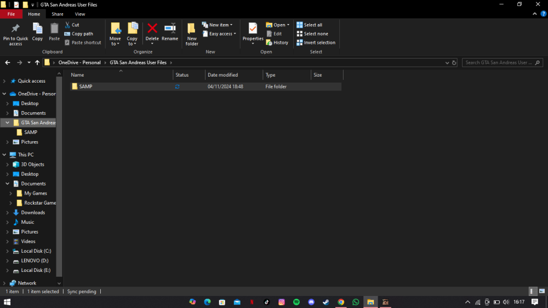This screenshot has width=548, height=308.
Task: Click Paste shortcut
Action: point(83,43)
